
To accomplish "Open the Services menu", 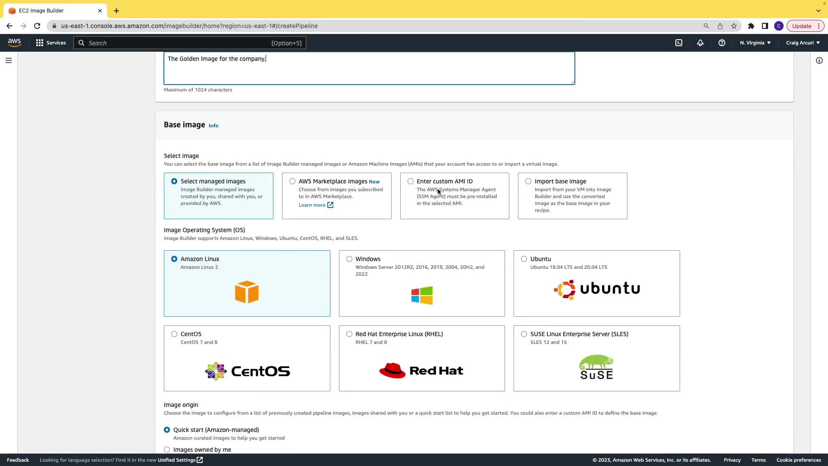I will (51, 43).
